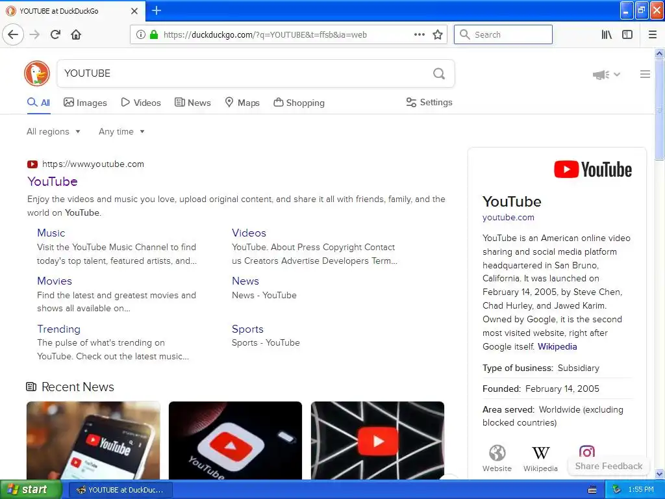Click the Share Feedback button
Screen dimensions: 665x499
coord(609,466)
